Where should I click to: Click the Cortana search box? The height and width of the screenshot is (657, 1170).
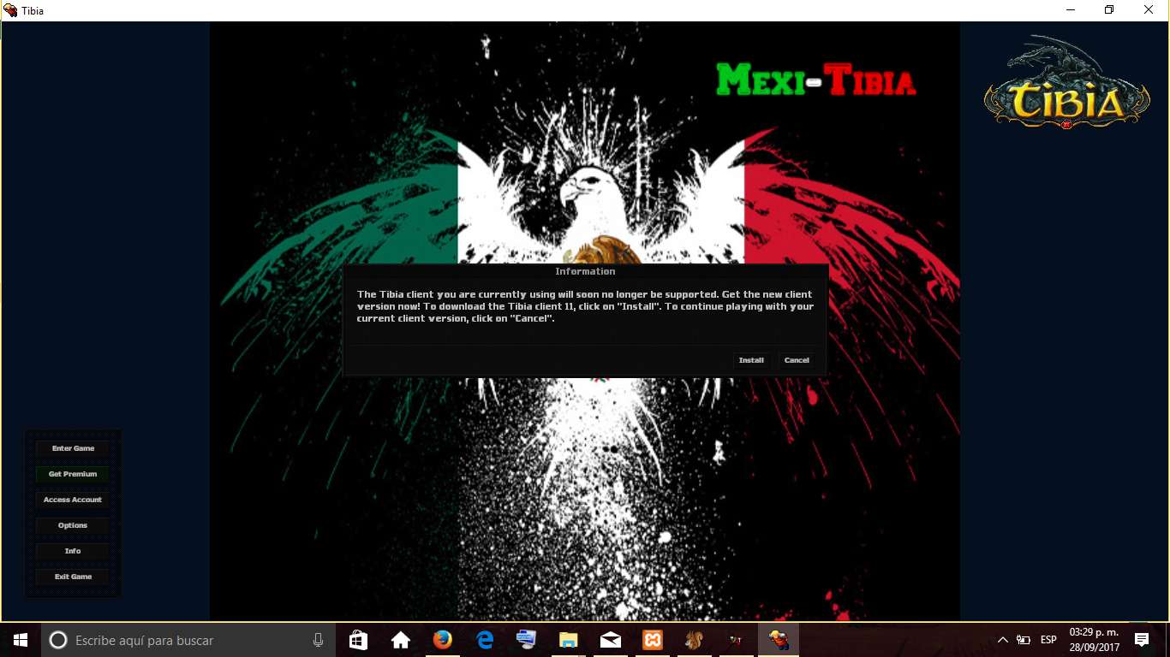tap(188, 640)
